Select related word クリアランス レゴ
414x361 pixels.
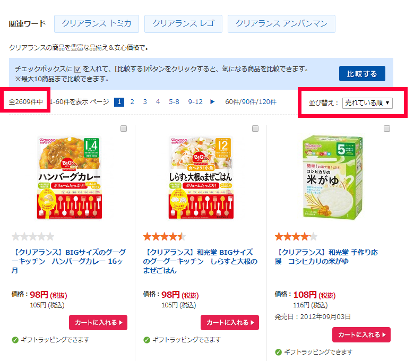[183, 23]
